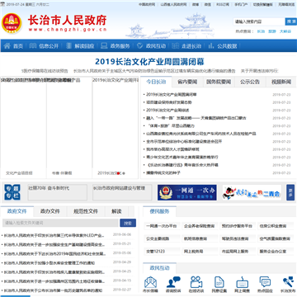Open the 首页 home icon in navigation
This screenshot has height=297, width=297.
point(7,46)
